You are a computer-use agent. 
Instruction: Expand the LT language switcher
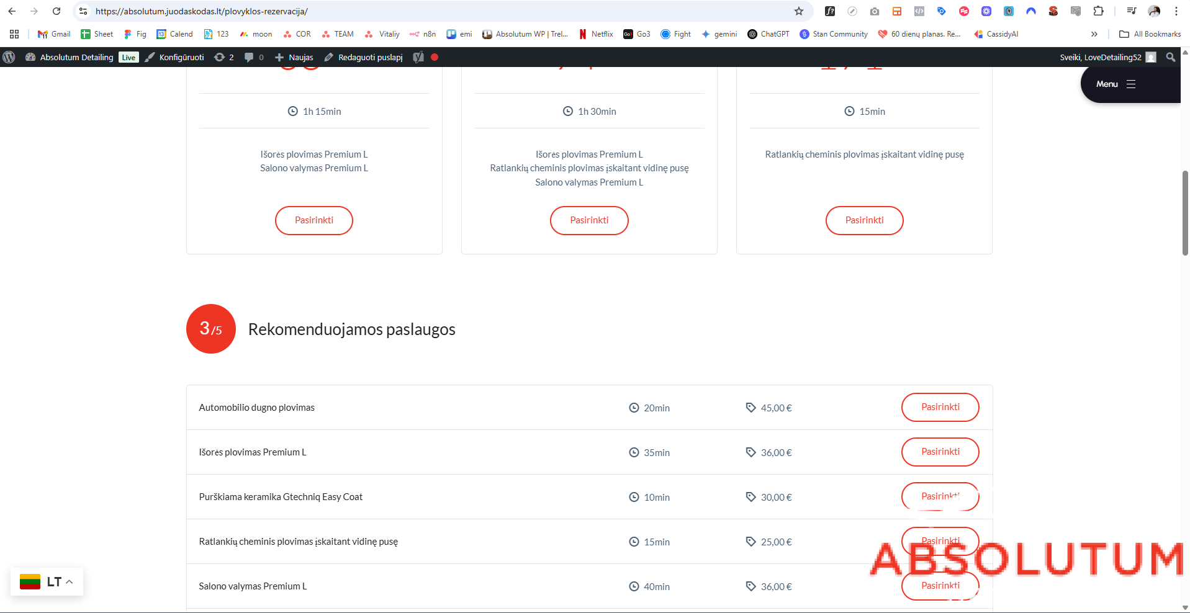[47, 582]
